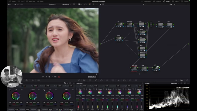Reset the Gain color wheel
The image size is (197, 111).
pos(56,90)
